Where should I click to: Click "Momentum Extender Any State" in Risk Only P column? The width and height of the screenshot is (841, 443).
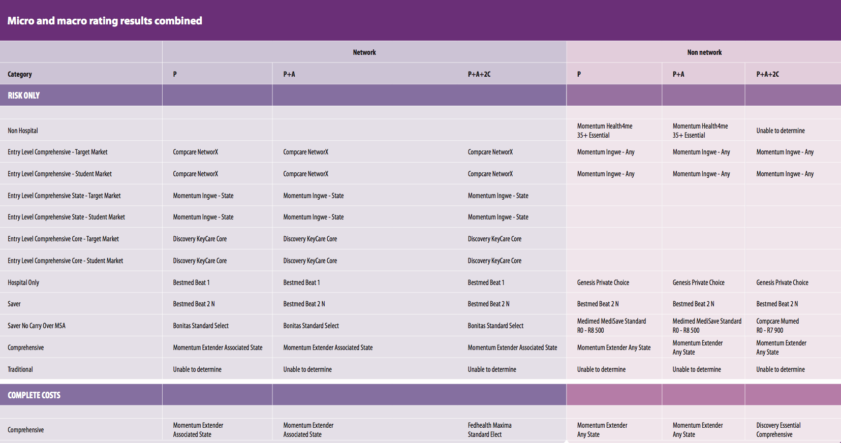click(613, 347)
